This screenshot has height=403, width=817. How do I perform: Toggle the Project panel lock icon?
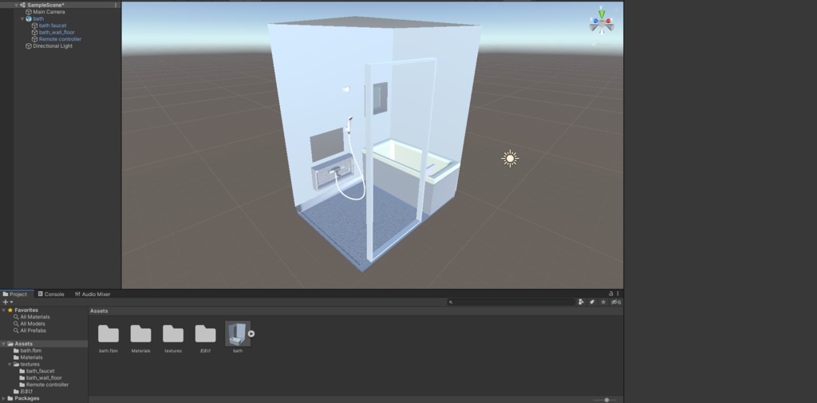611,294
